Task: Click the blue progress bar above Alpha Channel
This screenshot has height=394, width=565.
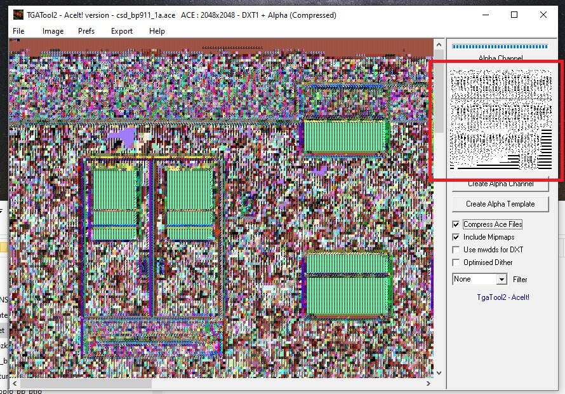Action: pos(500,46)
